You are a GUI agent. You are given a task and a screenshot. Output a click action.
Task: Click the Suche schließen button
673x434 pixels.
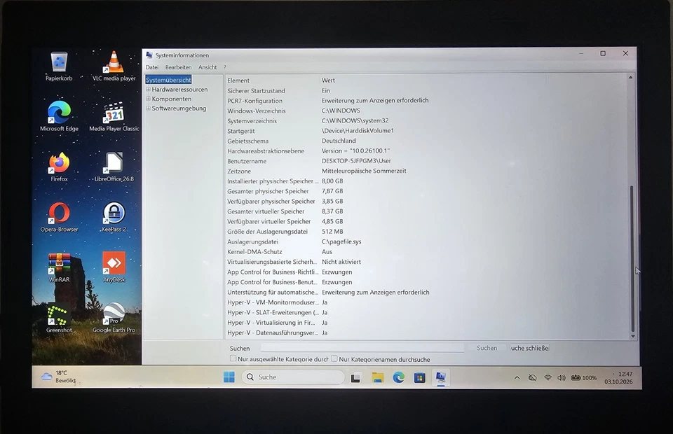point(530,348)
